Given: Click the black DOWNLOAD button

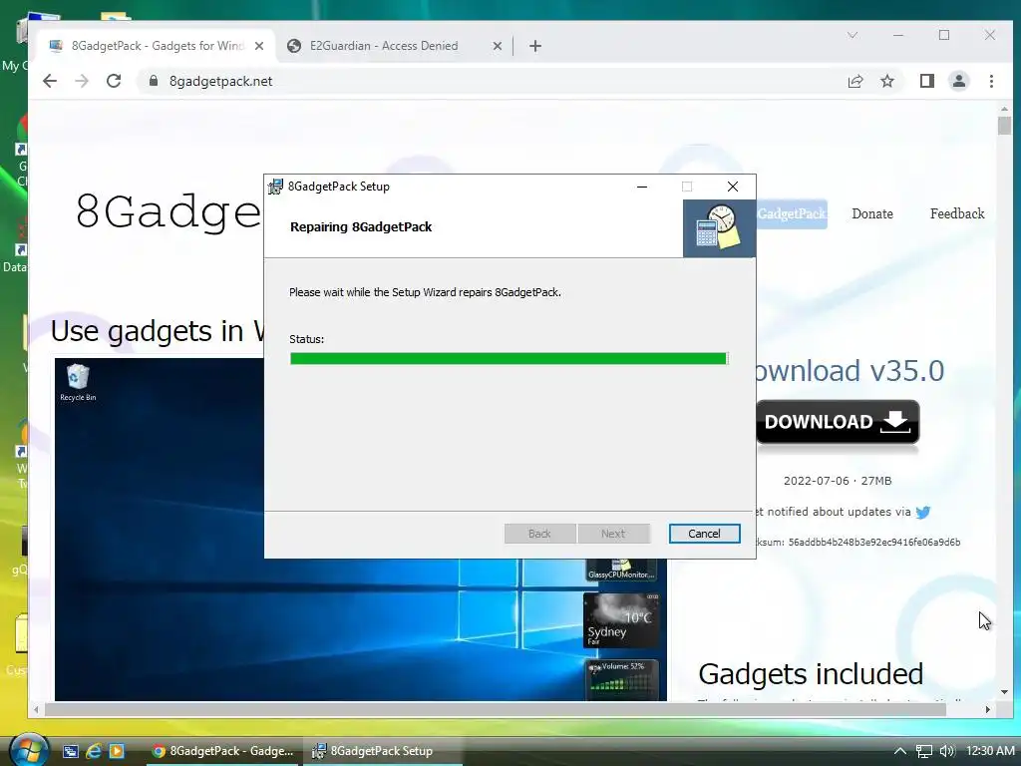Looking at the screenshot, I should click(838, 422).
